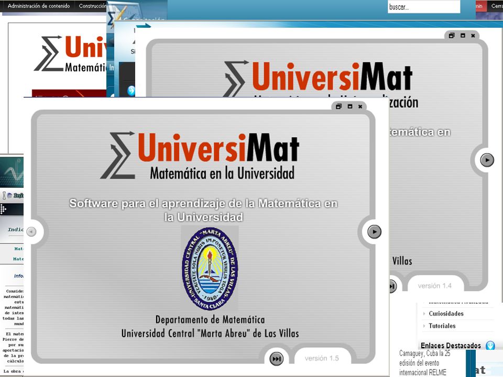
Task: Skip the intro in version 1.5 window
Action: [276, 358]
